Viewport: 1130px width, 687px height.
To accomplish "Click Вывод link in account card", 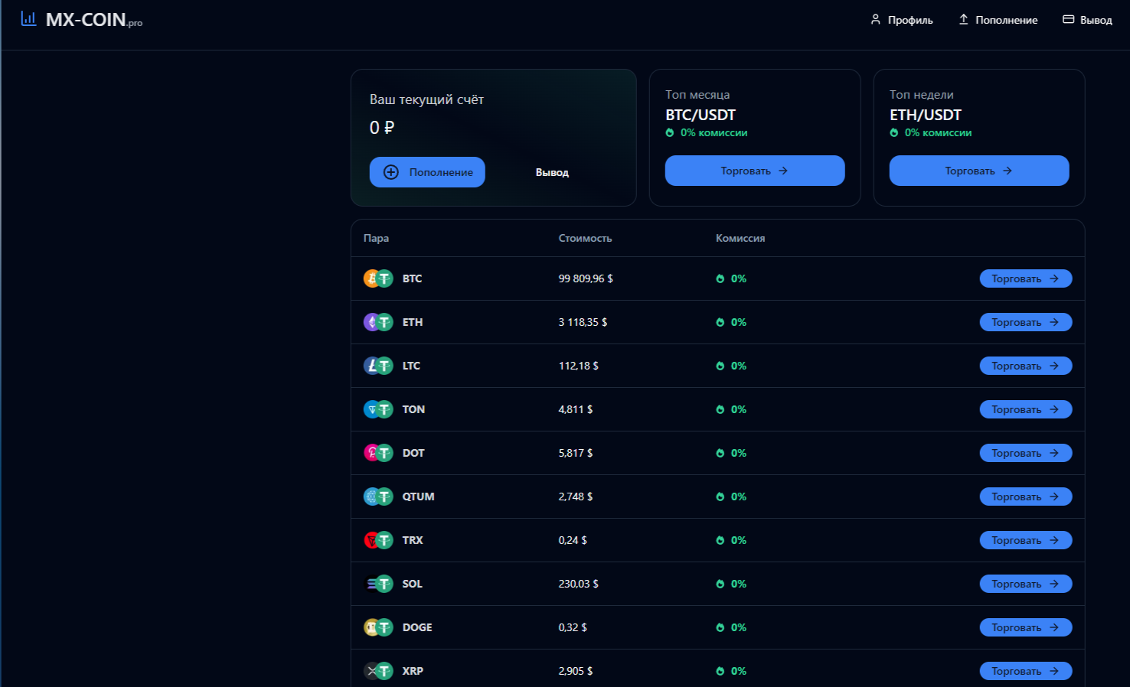I will tap(552, 172).
